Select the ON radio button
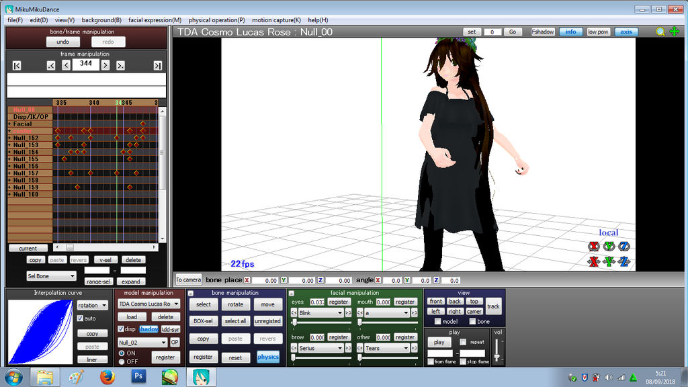This screenshot has height=387, width=688. (x=122, y=353)
